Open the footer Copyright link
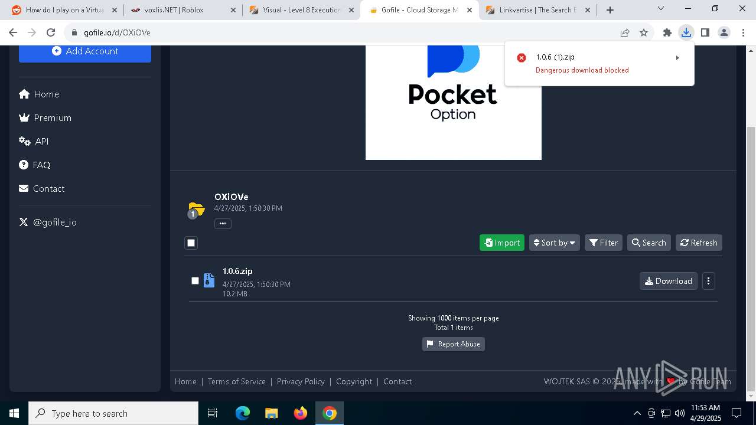Viewport: 756px width, 425px height. 354,381
